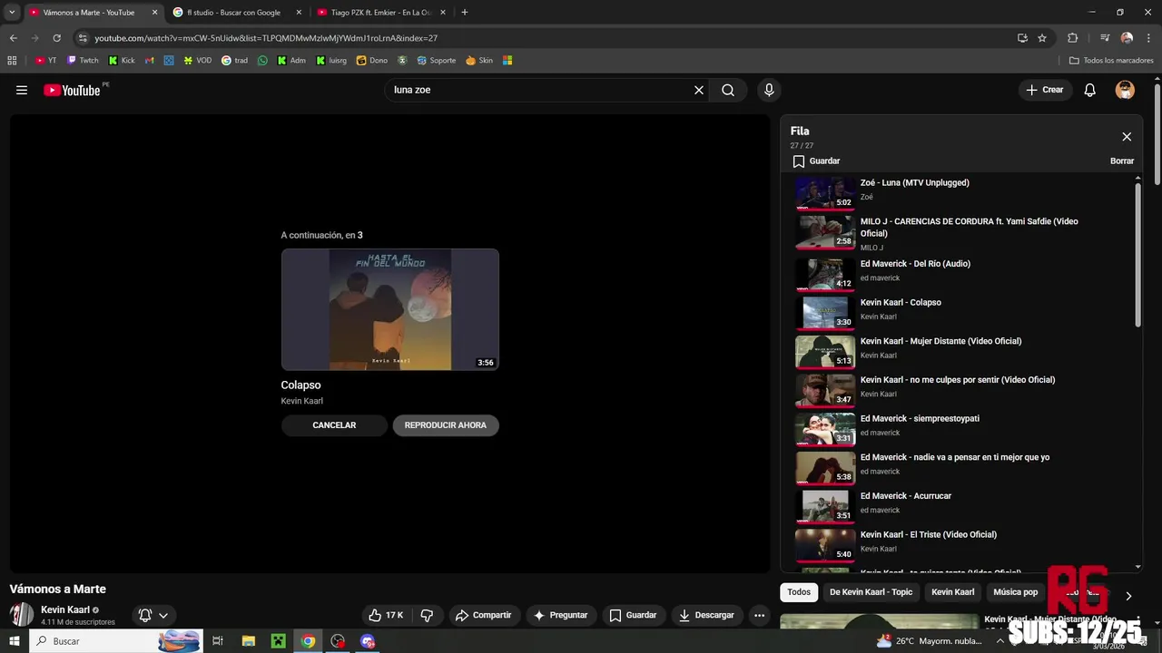Viewport: 1162px width, 653px height.
Task: Click REPRODUCIR AHORA to play next
Action: pyautogui.click(x=446, y=425)
